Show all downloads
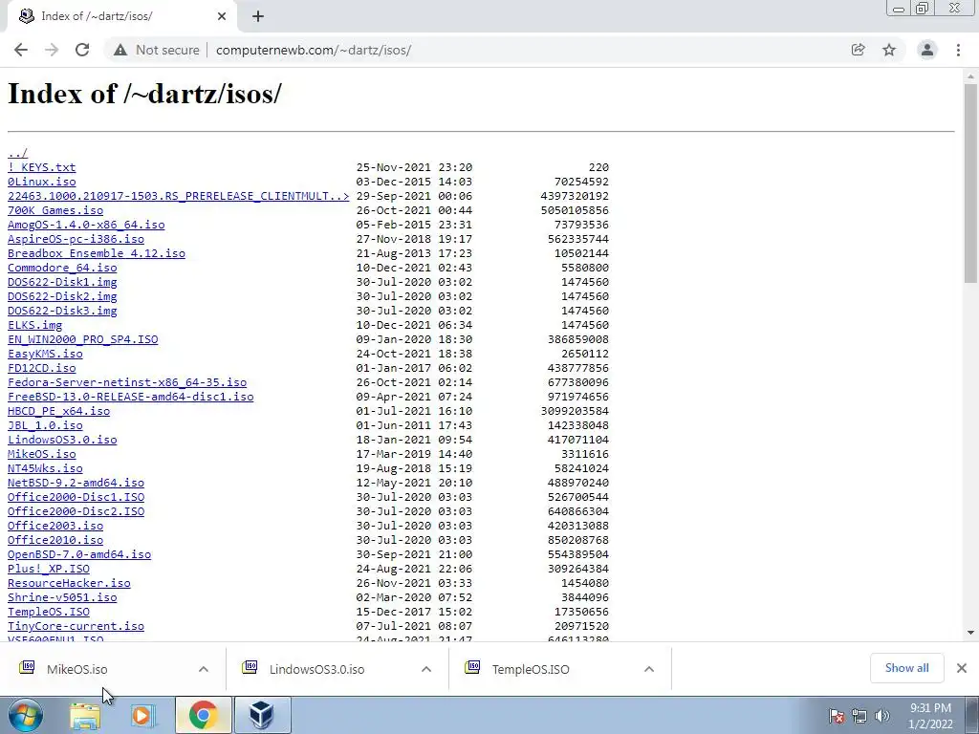The height and width of the screenshot is (734, 979). point(906,668)
